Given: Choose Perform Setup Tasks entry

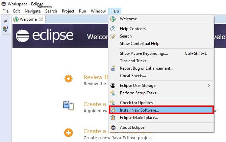Looking at the screenshot, I should coord(161,93).
